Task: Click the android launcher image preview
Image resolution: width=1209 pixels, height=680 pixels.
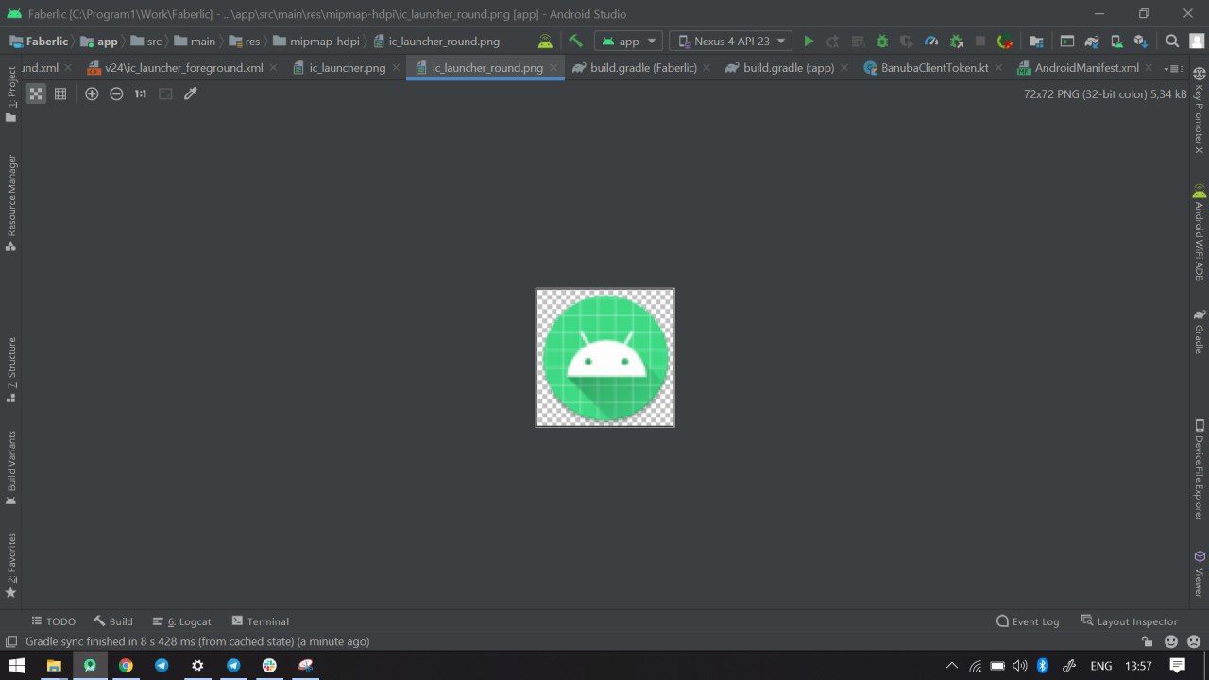Action: [x=605, y=358]
